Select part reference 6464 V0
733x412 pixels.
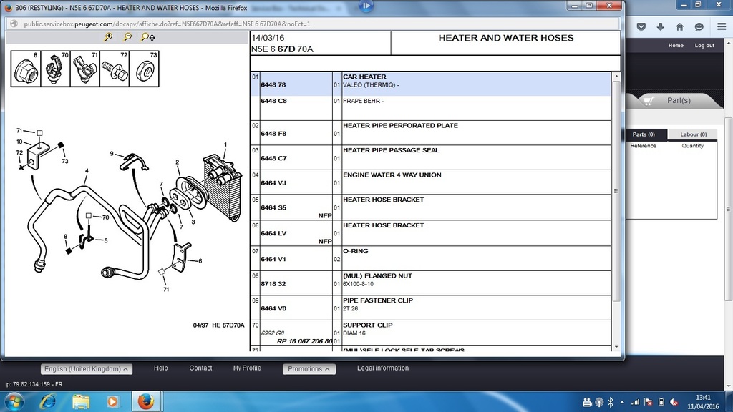click(273, 309)
